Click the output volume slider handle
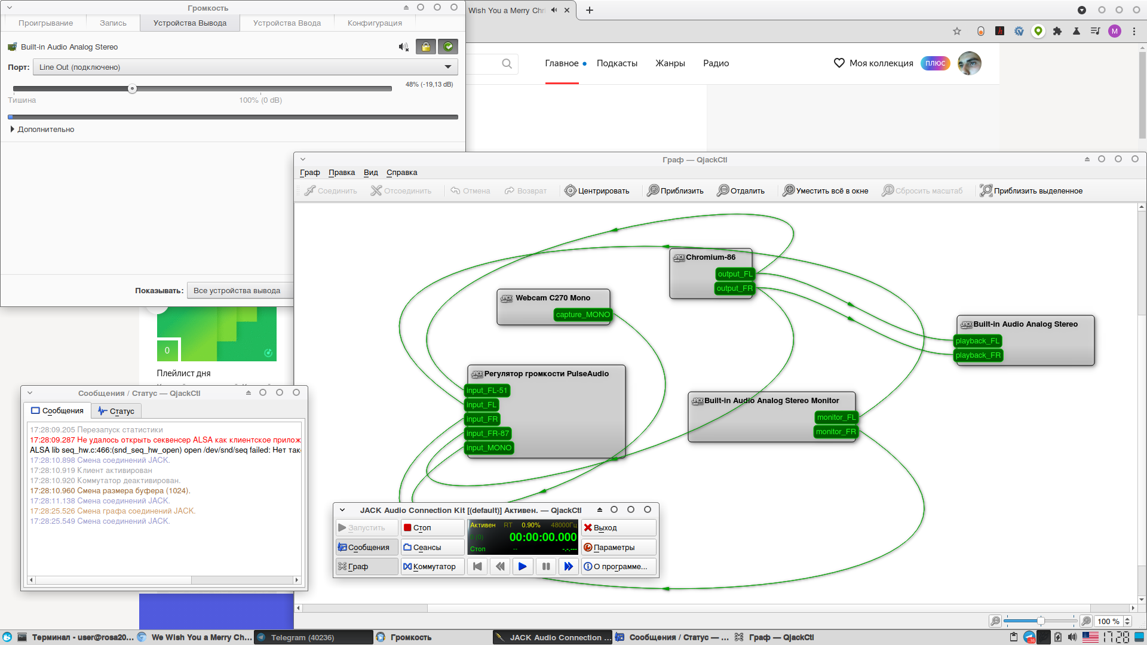Image resolution: width=1147 pixels, height=645 pixels. (x=132, y=89)
